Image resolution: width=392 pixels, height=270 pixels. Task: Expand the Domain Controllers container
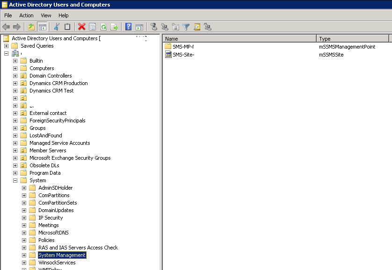click(x=15, y=76)
